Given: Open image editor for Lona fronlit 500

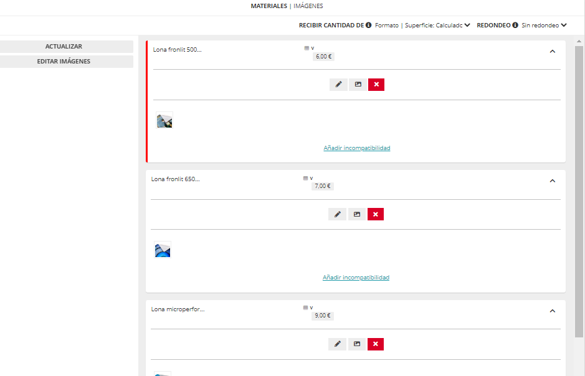Looking at the screenshot, I should point(358,85).
